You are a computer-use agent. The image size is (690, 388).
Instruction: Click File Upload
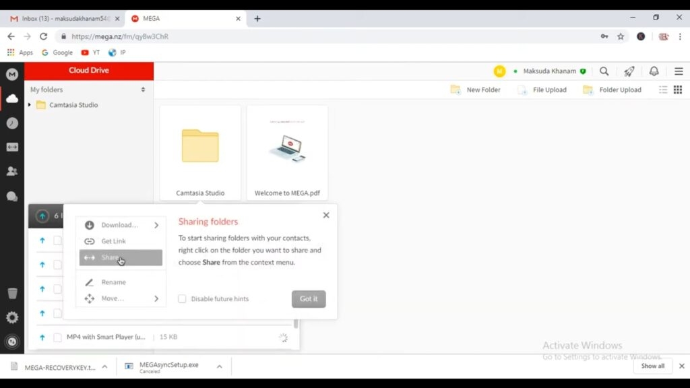click(542, 90)
